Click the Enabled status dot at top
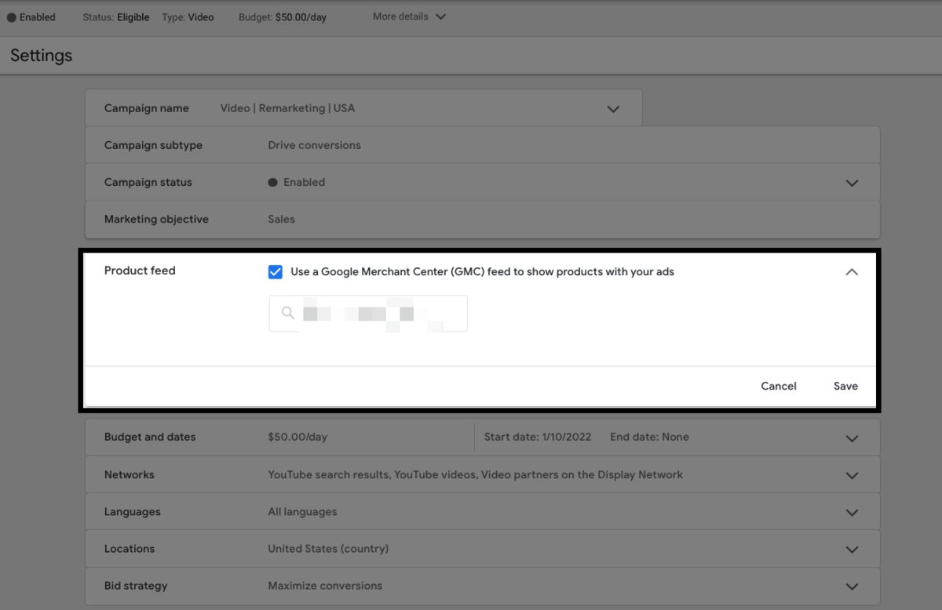942x610 pixels. coord(12,17)
